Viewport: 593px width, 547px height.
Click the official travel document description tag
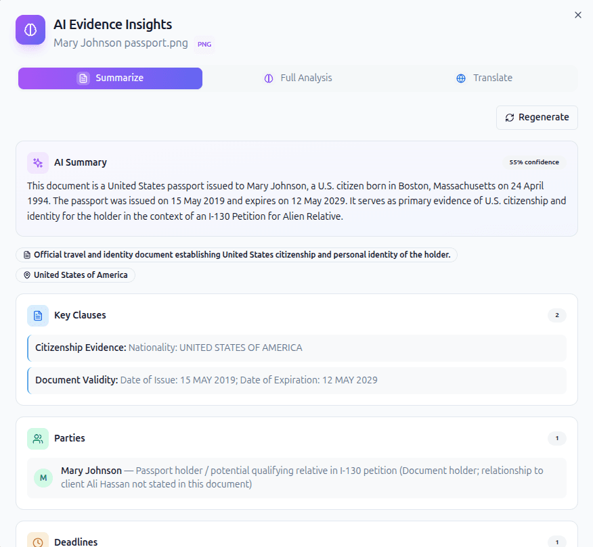coord(236,255)
